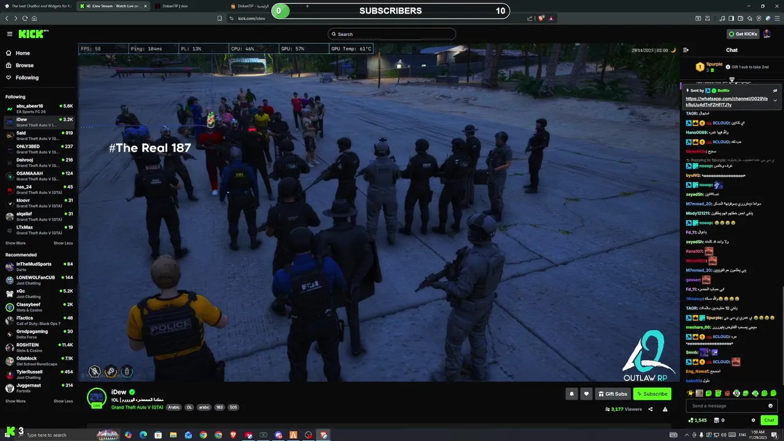784x441 pixels.
Task: Switch to DokanTIP | dew tab
Action: (x=187, y=6)
